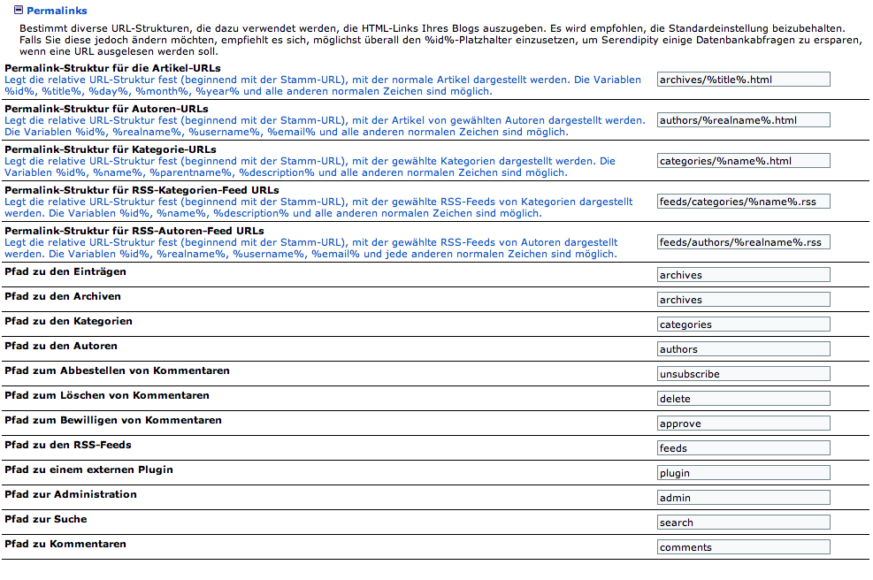
Task: Edit the unsubscribe comments path field
Action: (743, 374)
